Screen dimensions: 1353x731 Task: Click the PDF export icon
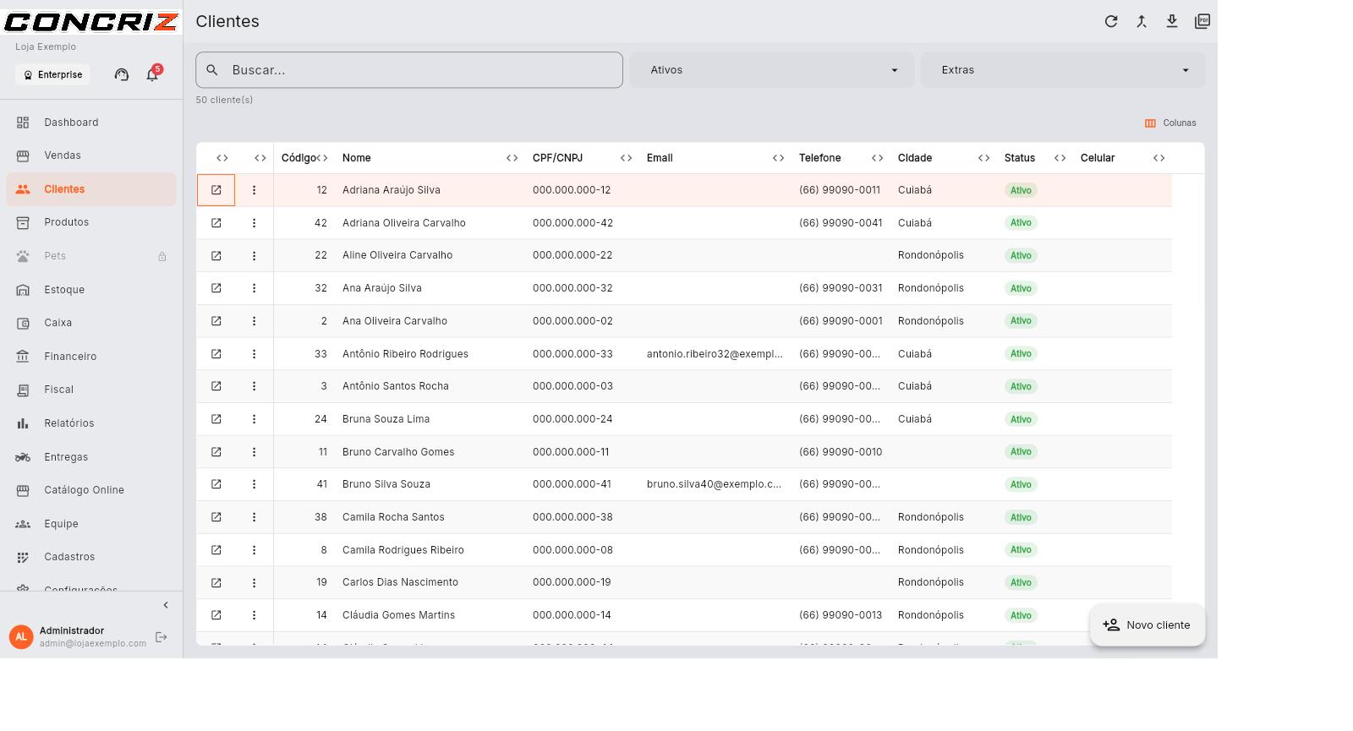[1202, 21]
